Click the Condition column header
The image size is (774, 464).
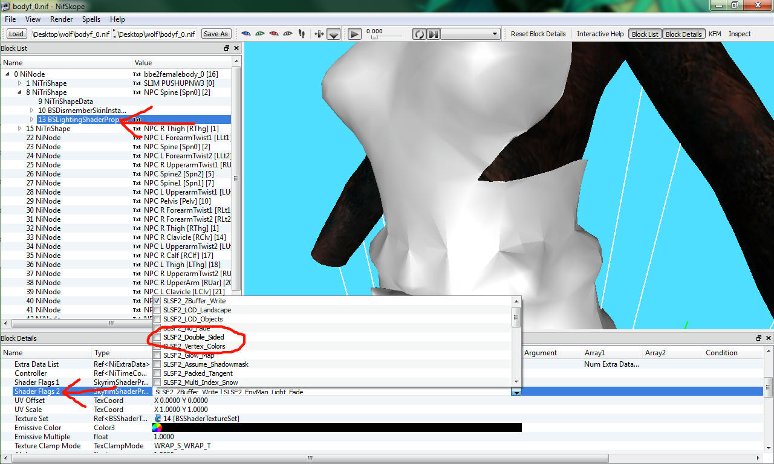tap(733, 353)
